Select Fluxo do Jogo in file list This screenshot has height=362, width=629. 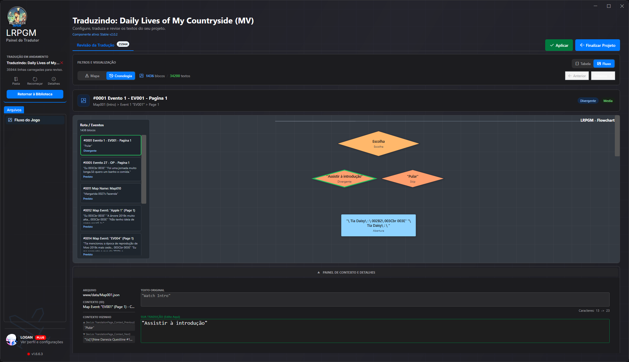(x=35, y=120)
